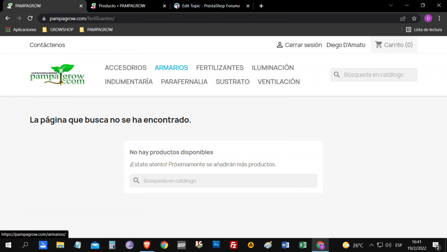Reload the current page
Image resolution: width=447 pixels, height=252 pixels.
tap(30, 18)
